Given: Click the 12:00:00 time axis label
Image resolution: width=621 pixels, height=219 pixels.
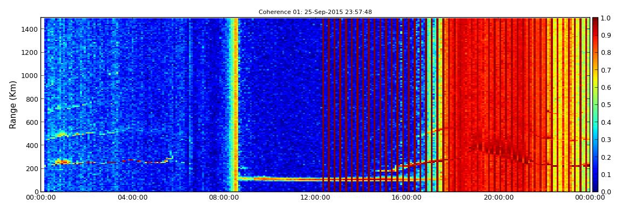Looking at the screenshot, I should [316, 197].
